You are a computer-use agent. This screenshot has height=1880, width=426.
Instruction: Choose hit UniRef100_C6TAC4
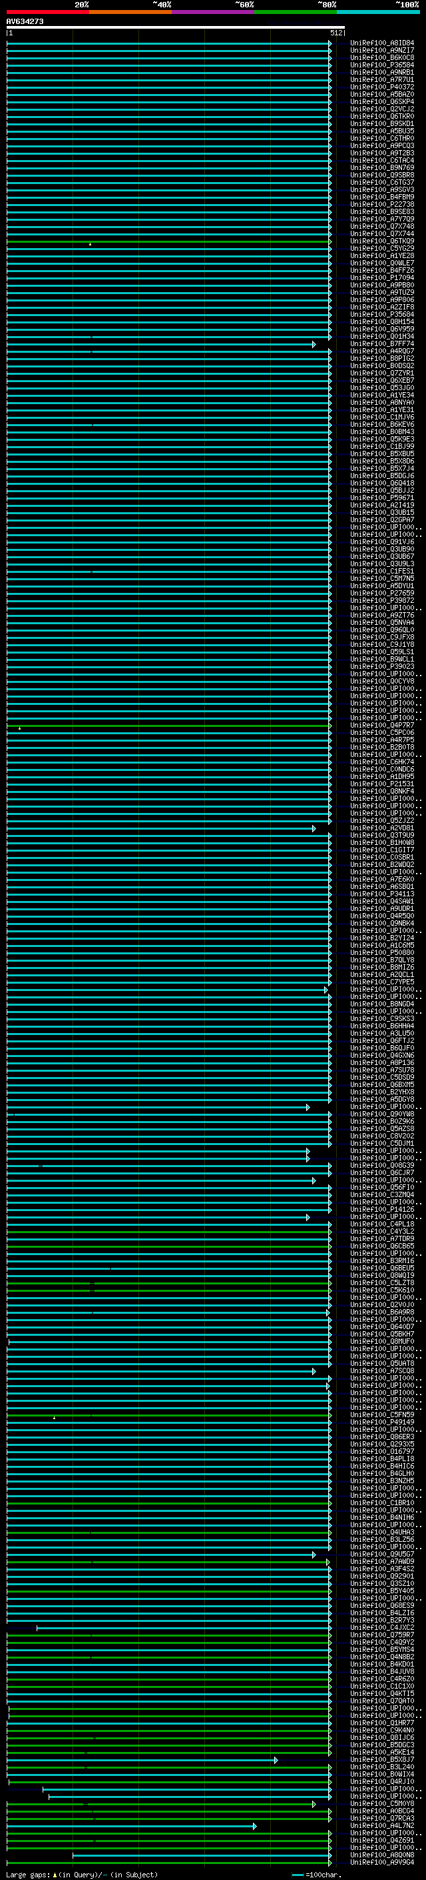[x=382, y=161]
